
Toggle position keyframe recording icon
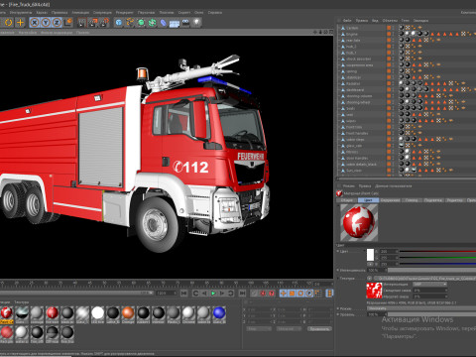click(284, 294)
